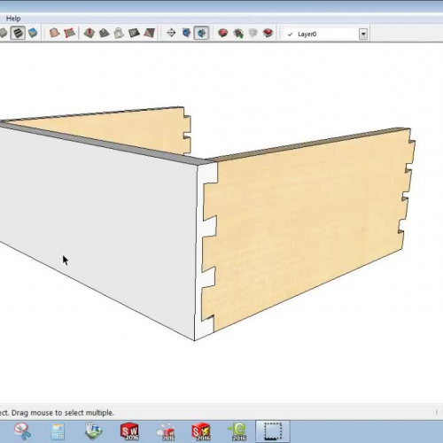Toggle Display Section Cuts
Image resolution: width=443 pixels, height=443 pixels.
pyautogui.click(x=201, y=33)
